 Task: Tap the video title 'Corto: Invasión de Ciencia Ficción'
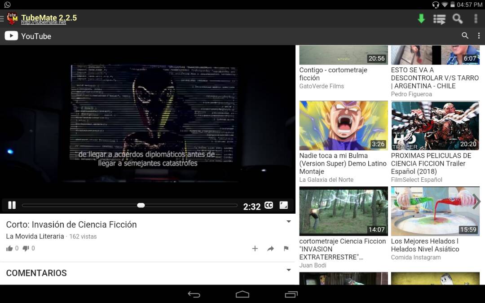coord(71,224)
